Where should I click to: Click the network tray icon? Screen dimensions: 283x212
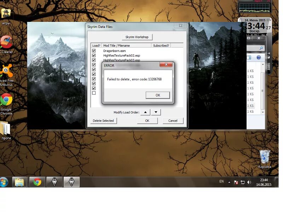point(243,182)
